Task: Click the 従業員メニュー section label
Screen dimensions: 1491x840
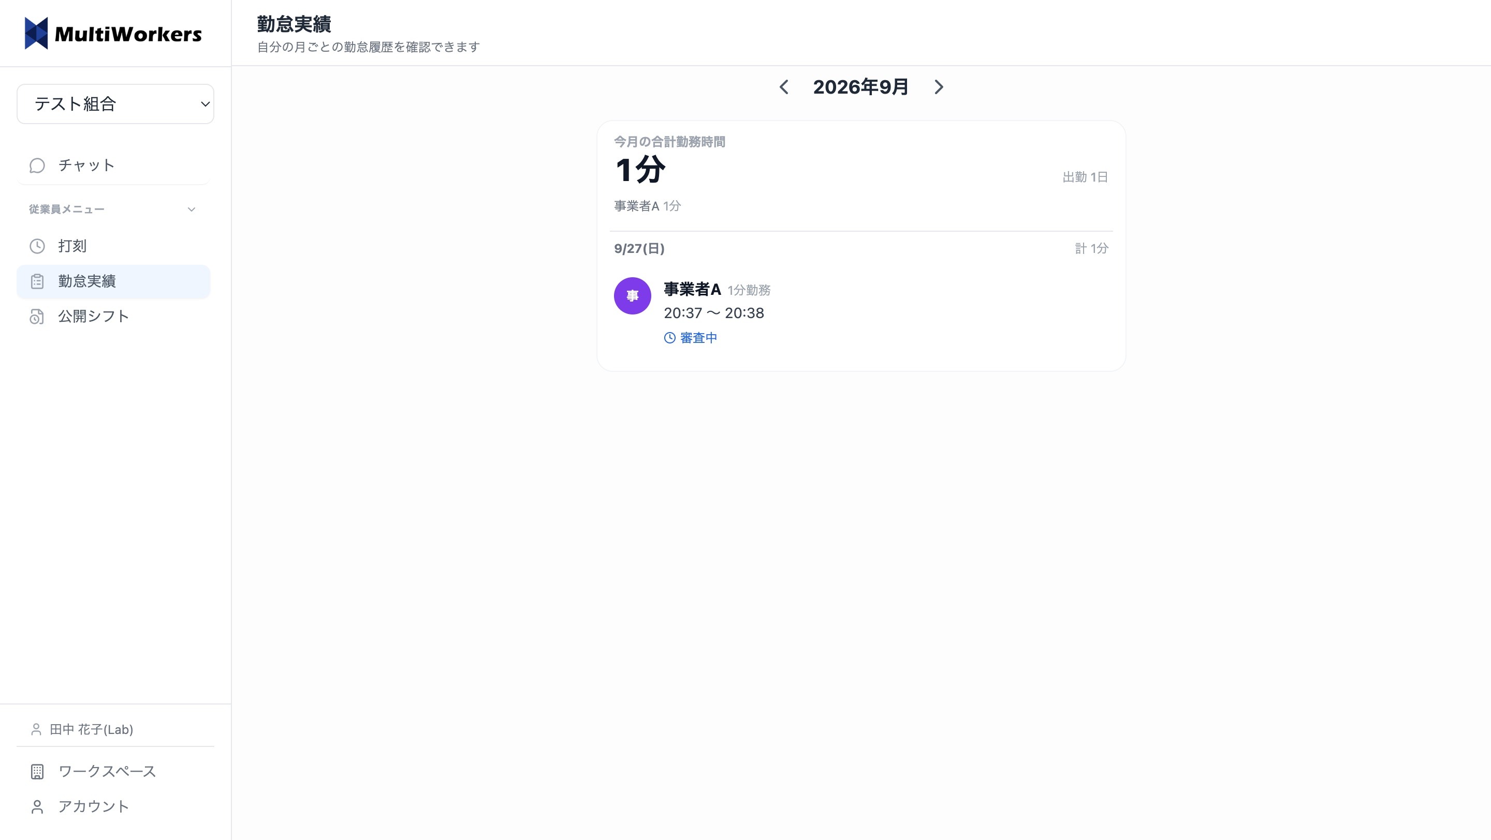Action: click(67, 209)
